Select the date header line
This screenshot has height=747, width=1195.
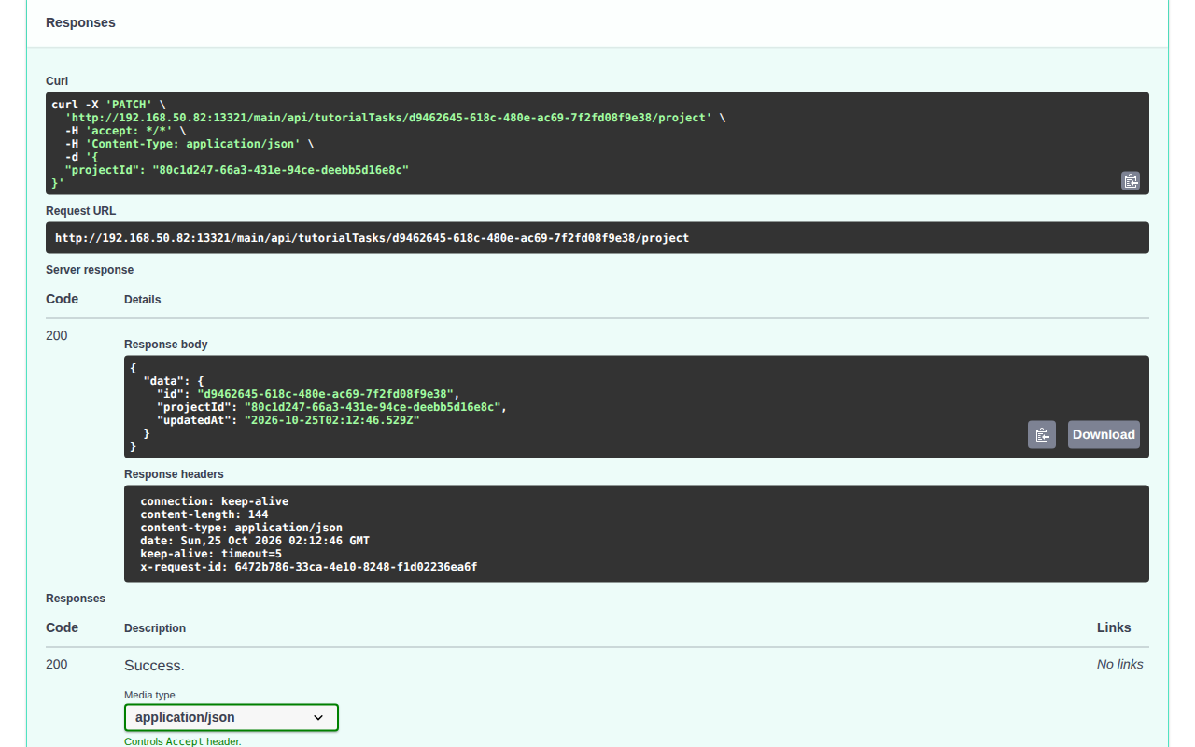pos(255,541)
